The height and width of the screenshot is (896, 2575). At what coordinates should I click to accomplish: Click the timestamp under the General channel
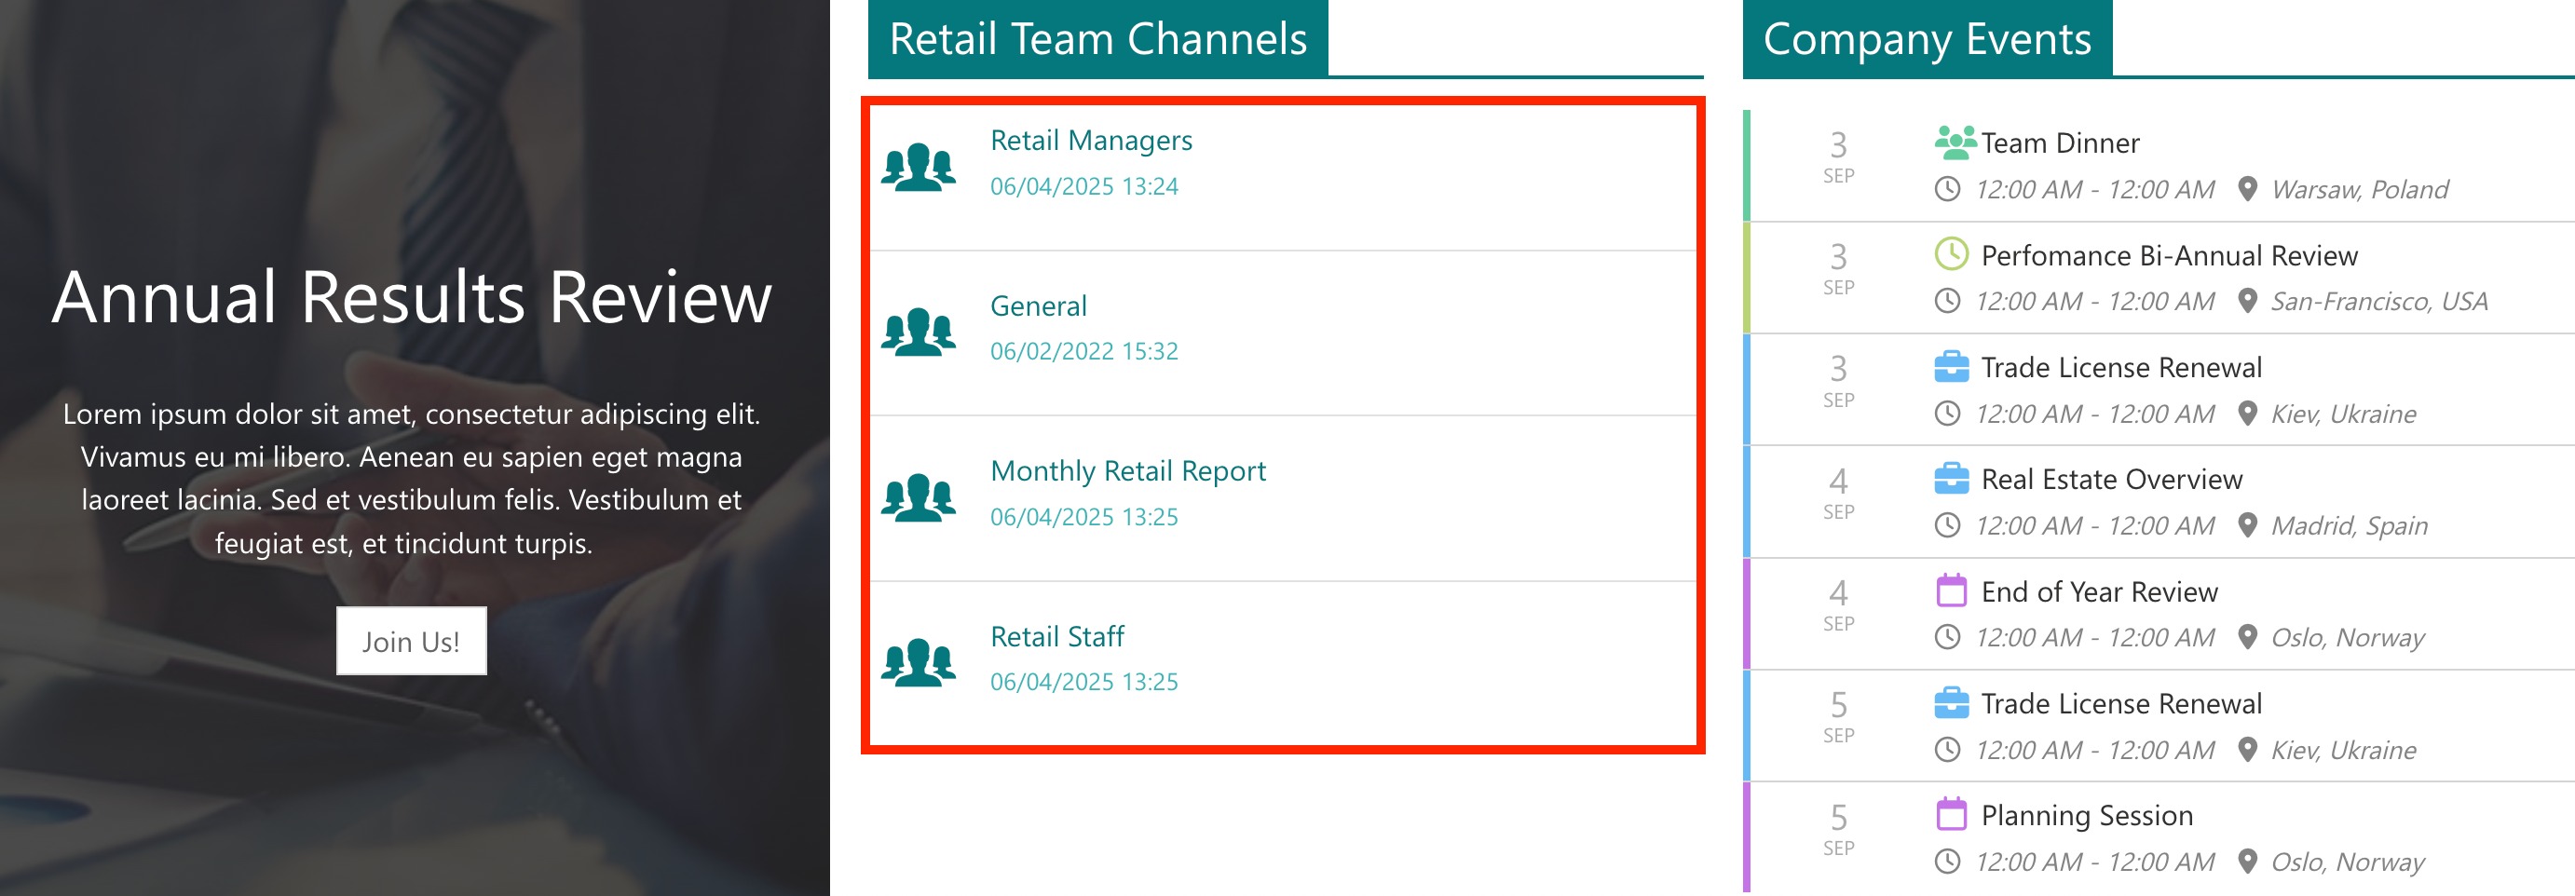[x=1083, y=350]
